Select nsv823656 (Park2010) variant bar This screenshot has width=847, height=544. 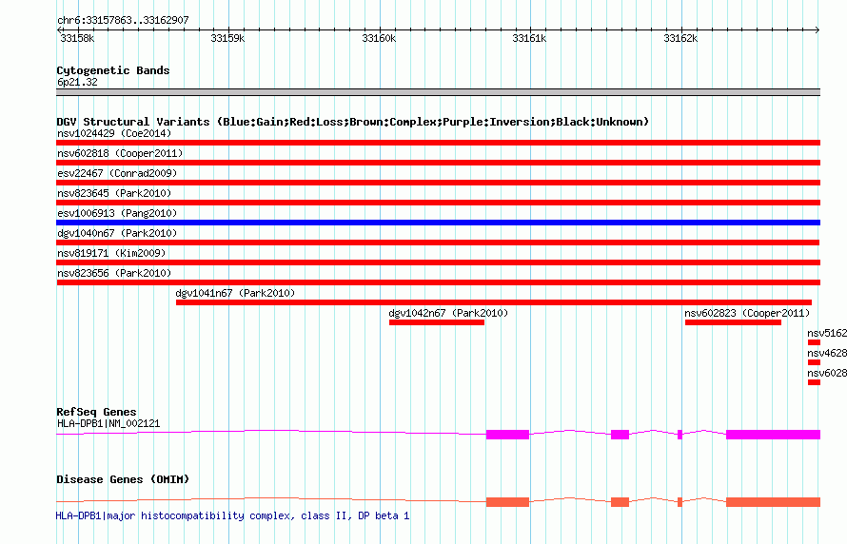438,282
